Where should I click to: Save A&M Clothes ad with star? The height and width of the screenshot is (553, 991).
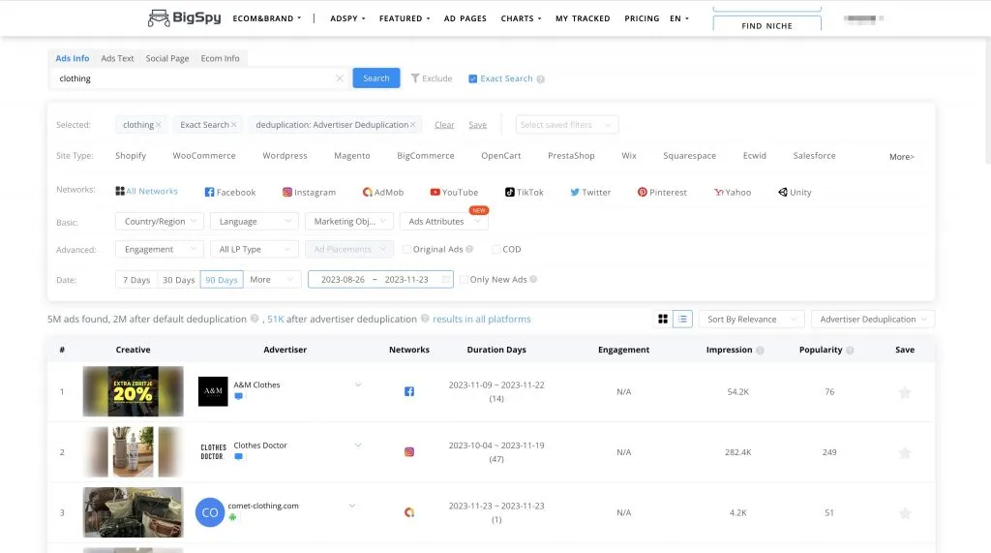905,392
